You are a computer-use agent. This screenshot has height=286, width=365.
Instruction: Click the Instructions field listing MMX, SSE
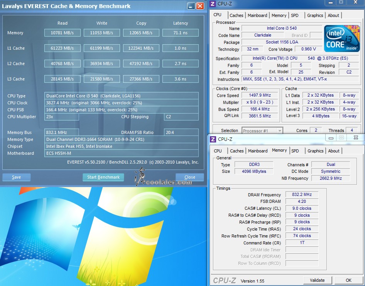tap(300, 79)
